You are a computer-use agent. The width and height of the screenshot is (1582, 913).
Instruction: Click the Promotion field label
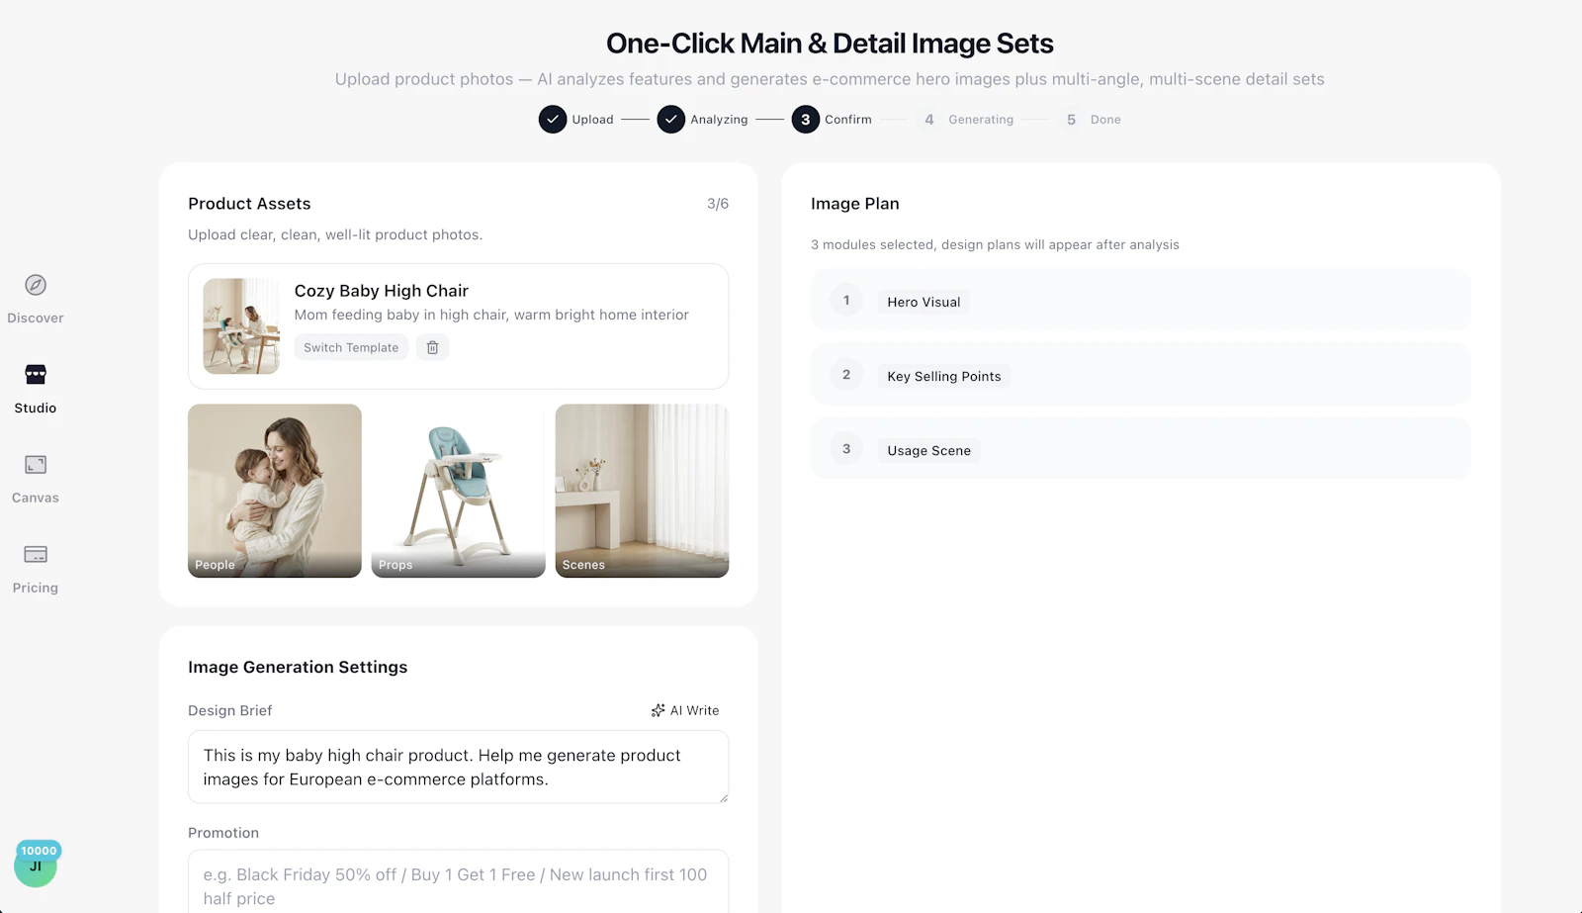click(x=223, y=833)
